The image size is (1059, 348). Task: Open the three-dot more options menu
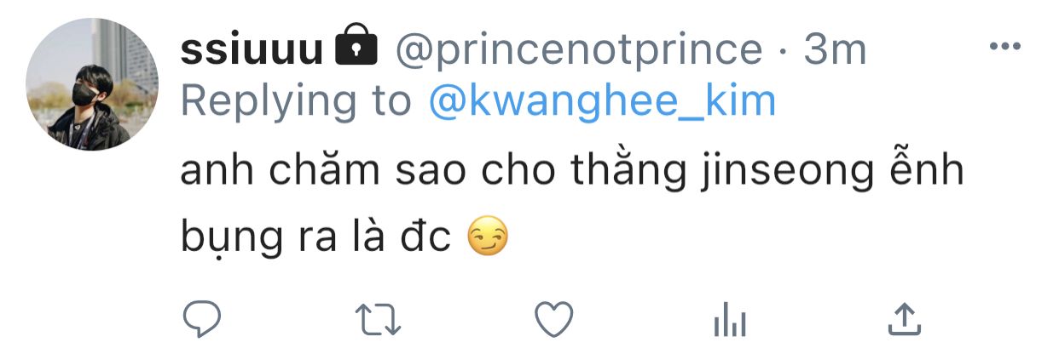tap(1004, 47)
